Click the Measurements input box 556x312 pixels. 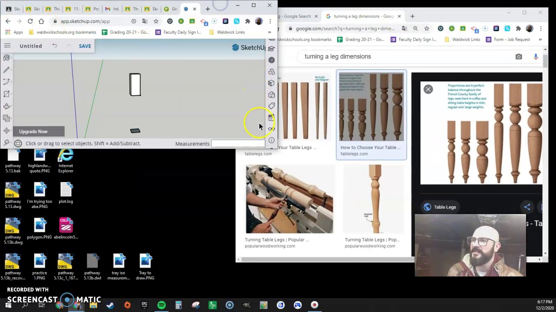pos(238,143)
